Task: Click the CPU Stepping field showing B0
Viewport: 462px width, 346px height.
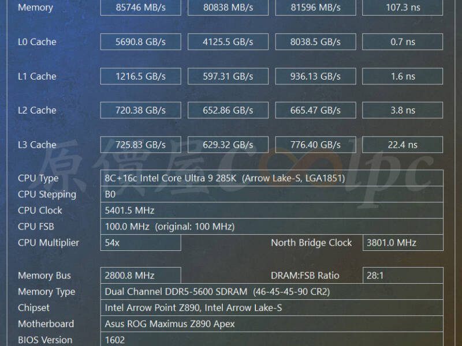Action: [x=271, y=194]
